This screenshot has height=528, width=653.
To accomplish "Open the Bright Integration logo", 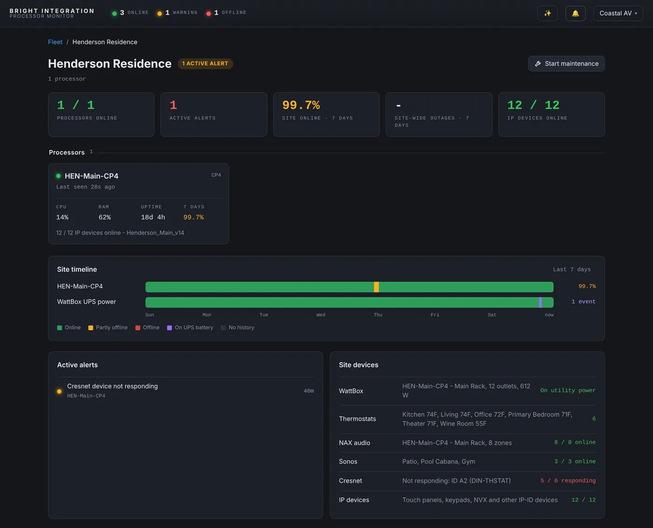I will point(52,13).
